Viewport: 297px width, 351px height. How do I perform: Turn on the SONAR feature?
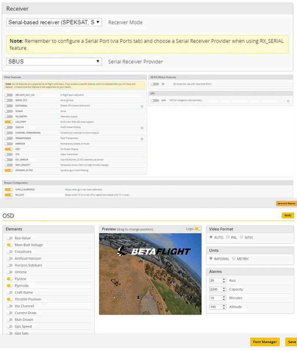pyautogui.click(x=9, y=111)
